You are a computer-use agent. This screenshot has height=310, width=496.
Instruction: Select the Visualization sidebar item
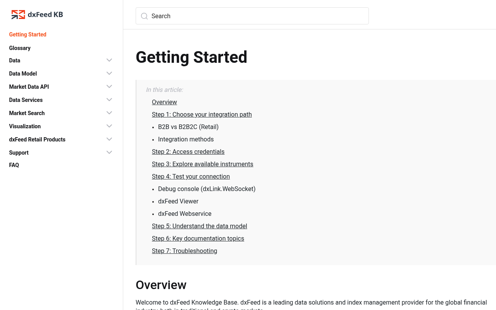[25, 126]
